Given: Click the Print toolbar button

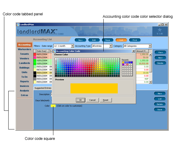Looking at the screenshot, I should point(135,40).
